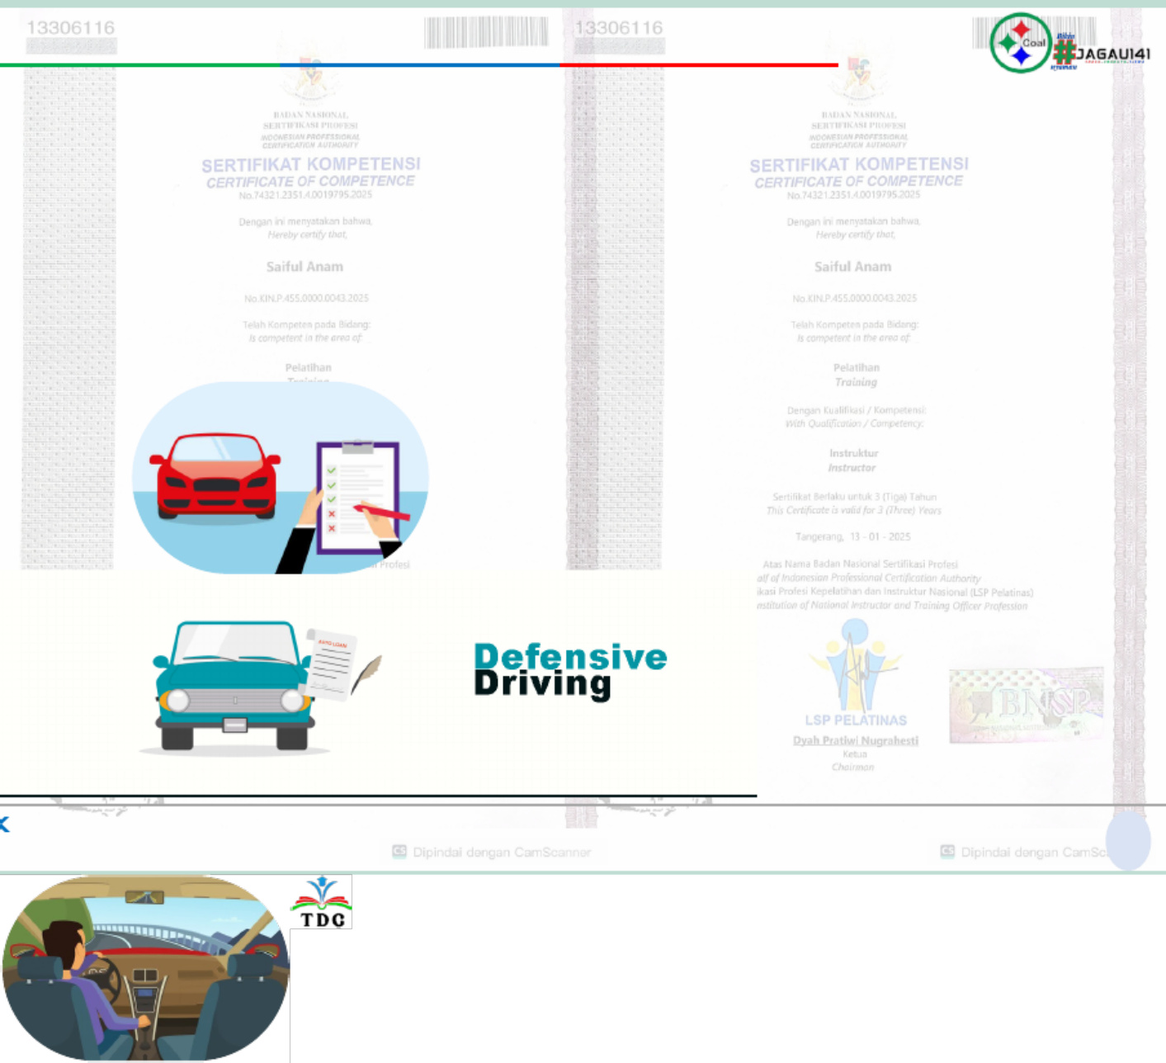Click the TDC logo
The image size is (1166, 1063).
pyautogui.click(x=321, y=902)
